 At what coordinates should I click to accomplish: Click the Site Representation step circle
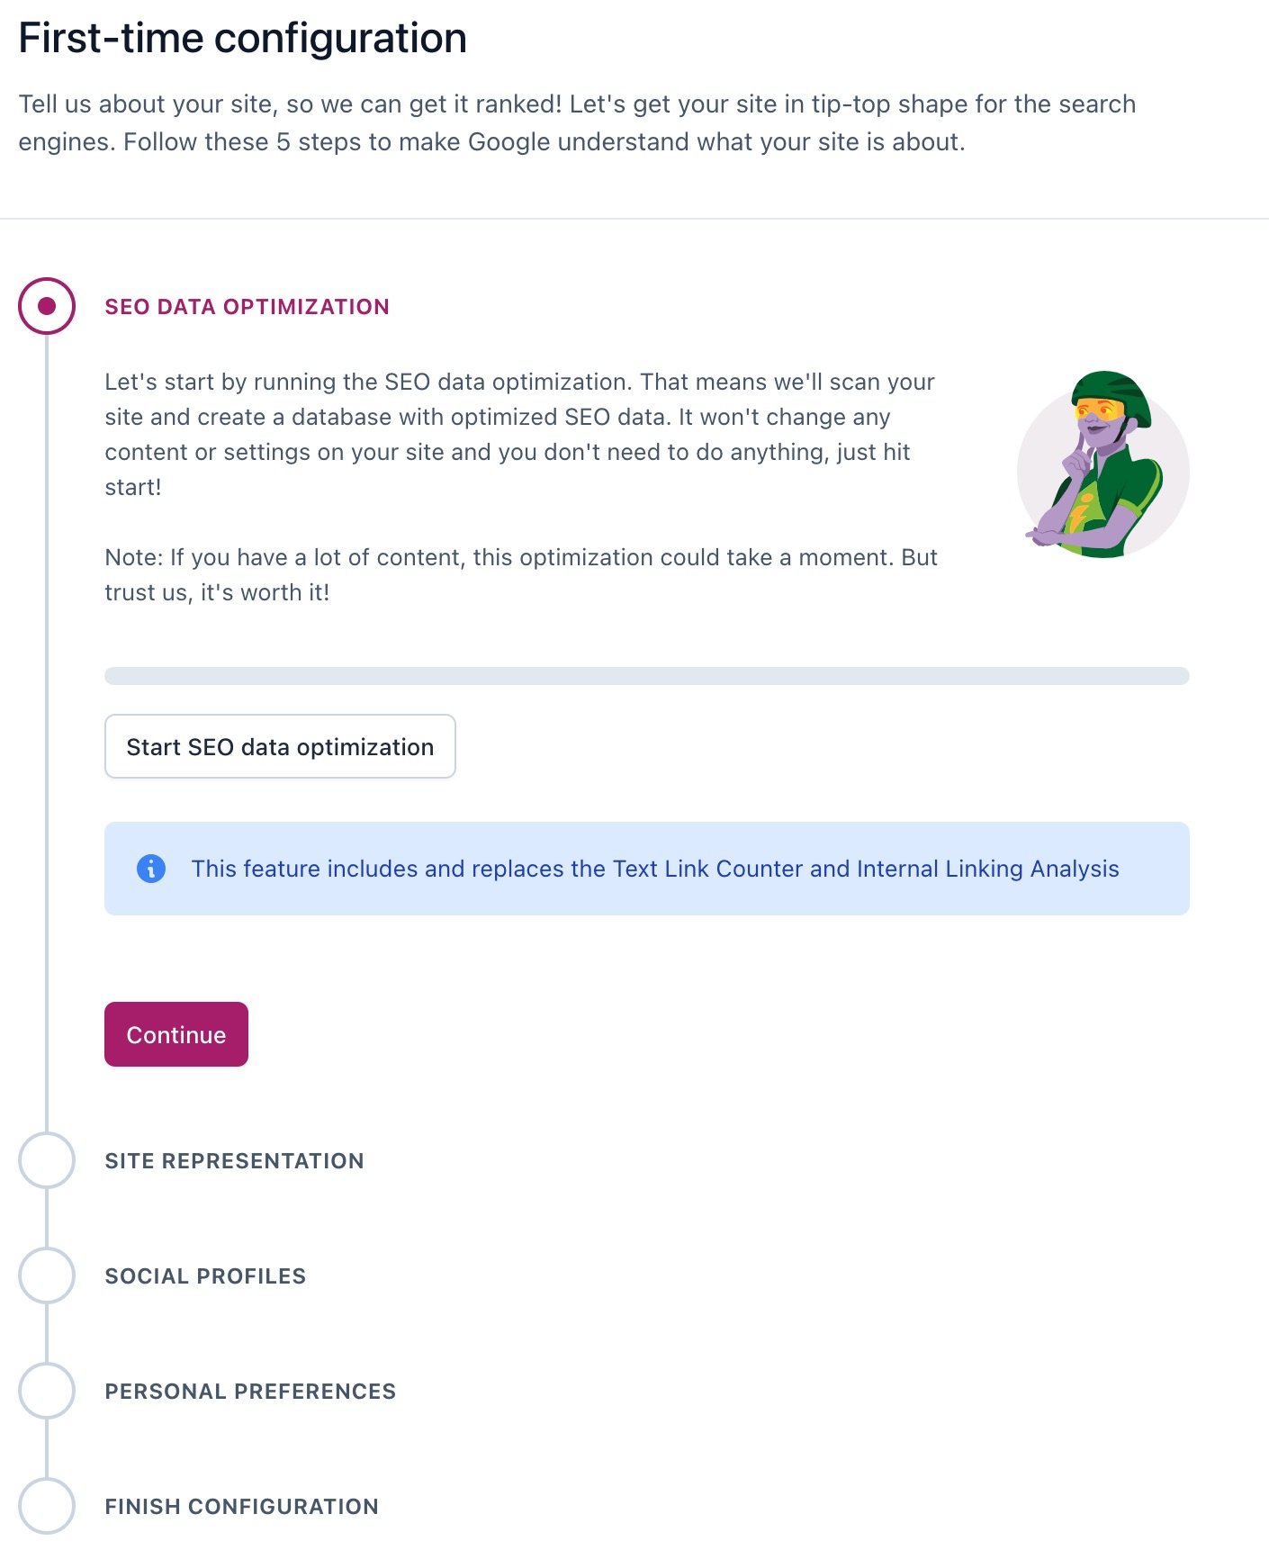click(47, 1160)
